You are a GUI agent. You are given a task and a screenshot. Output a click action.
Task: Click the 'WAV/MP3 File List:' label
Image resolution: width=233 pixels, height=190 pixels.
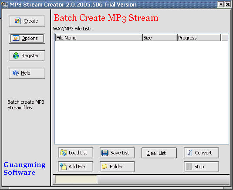[72, 29]
